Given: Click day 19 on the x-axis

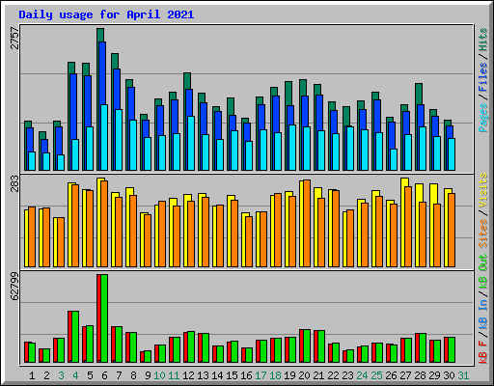Looking at the screenshot, I should 289,375.
